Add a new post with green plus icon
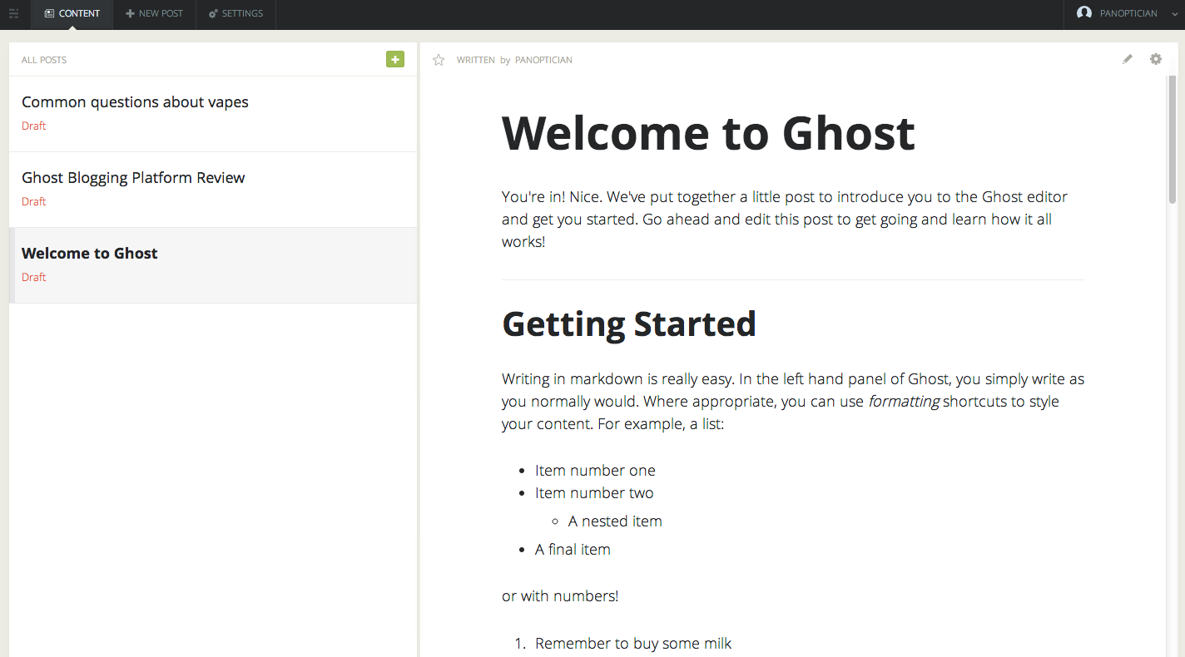Viewport: 1185px width, 657px height. pos(395,59)
